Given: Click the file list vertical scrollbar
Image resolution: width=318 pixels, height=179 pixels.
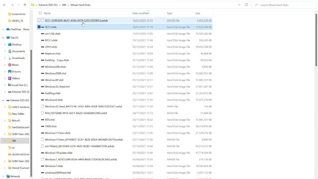Looking at the screenshot, I should tap(316, 40).
